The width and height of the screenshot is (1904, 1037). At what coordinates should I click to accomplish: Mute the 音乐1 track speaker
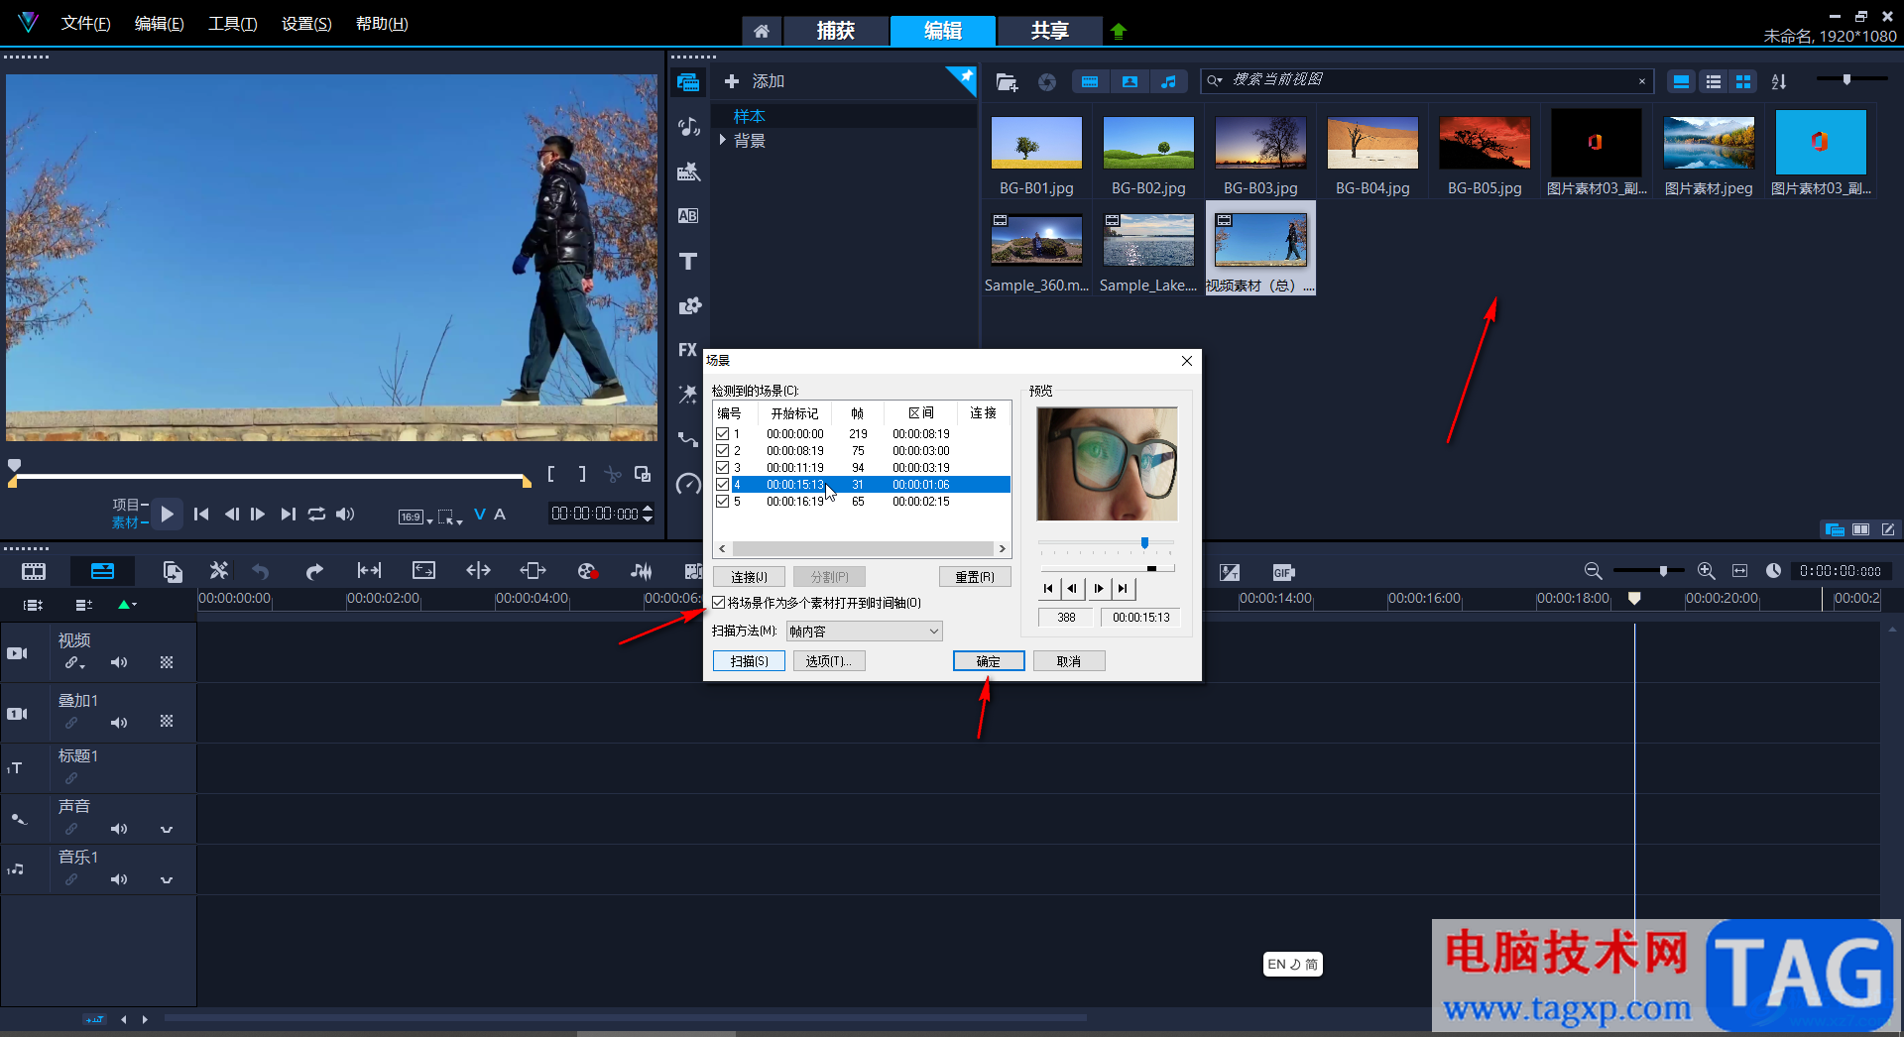click(x=119, y=879)
